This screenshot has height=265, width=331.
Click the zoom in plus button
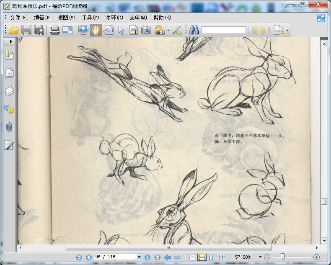pos(316,257)
